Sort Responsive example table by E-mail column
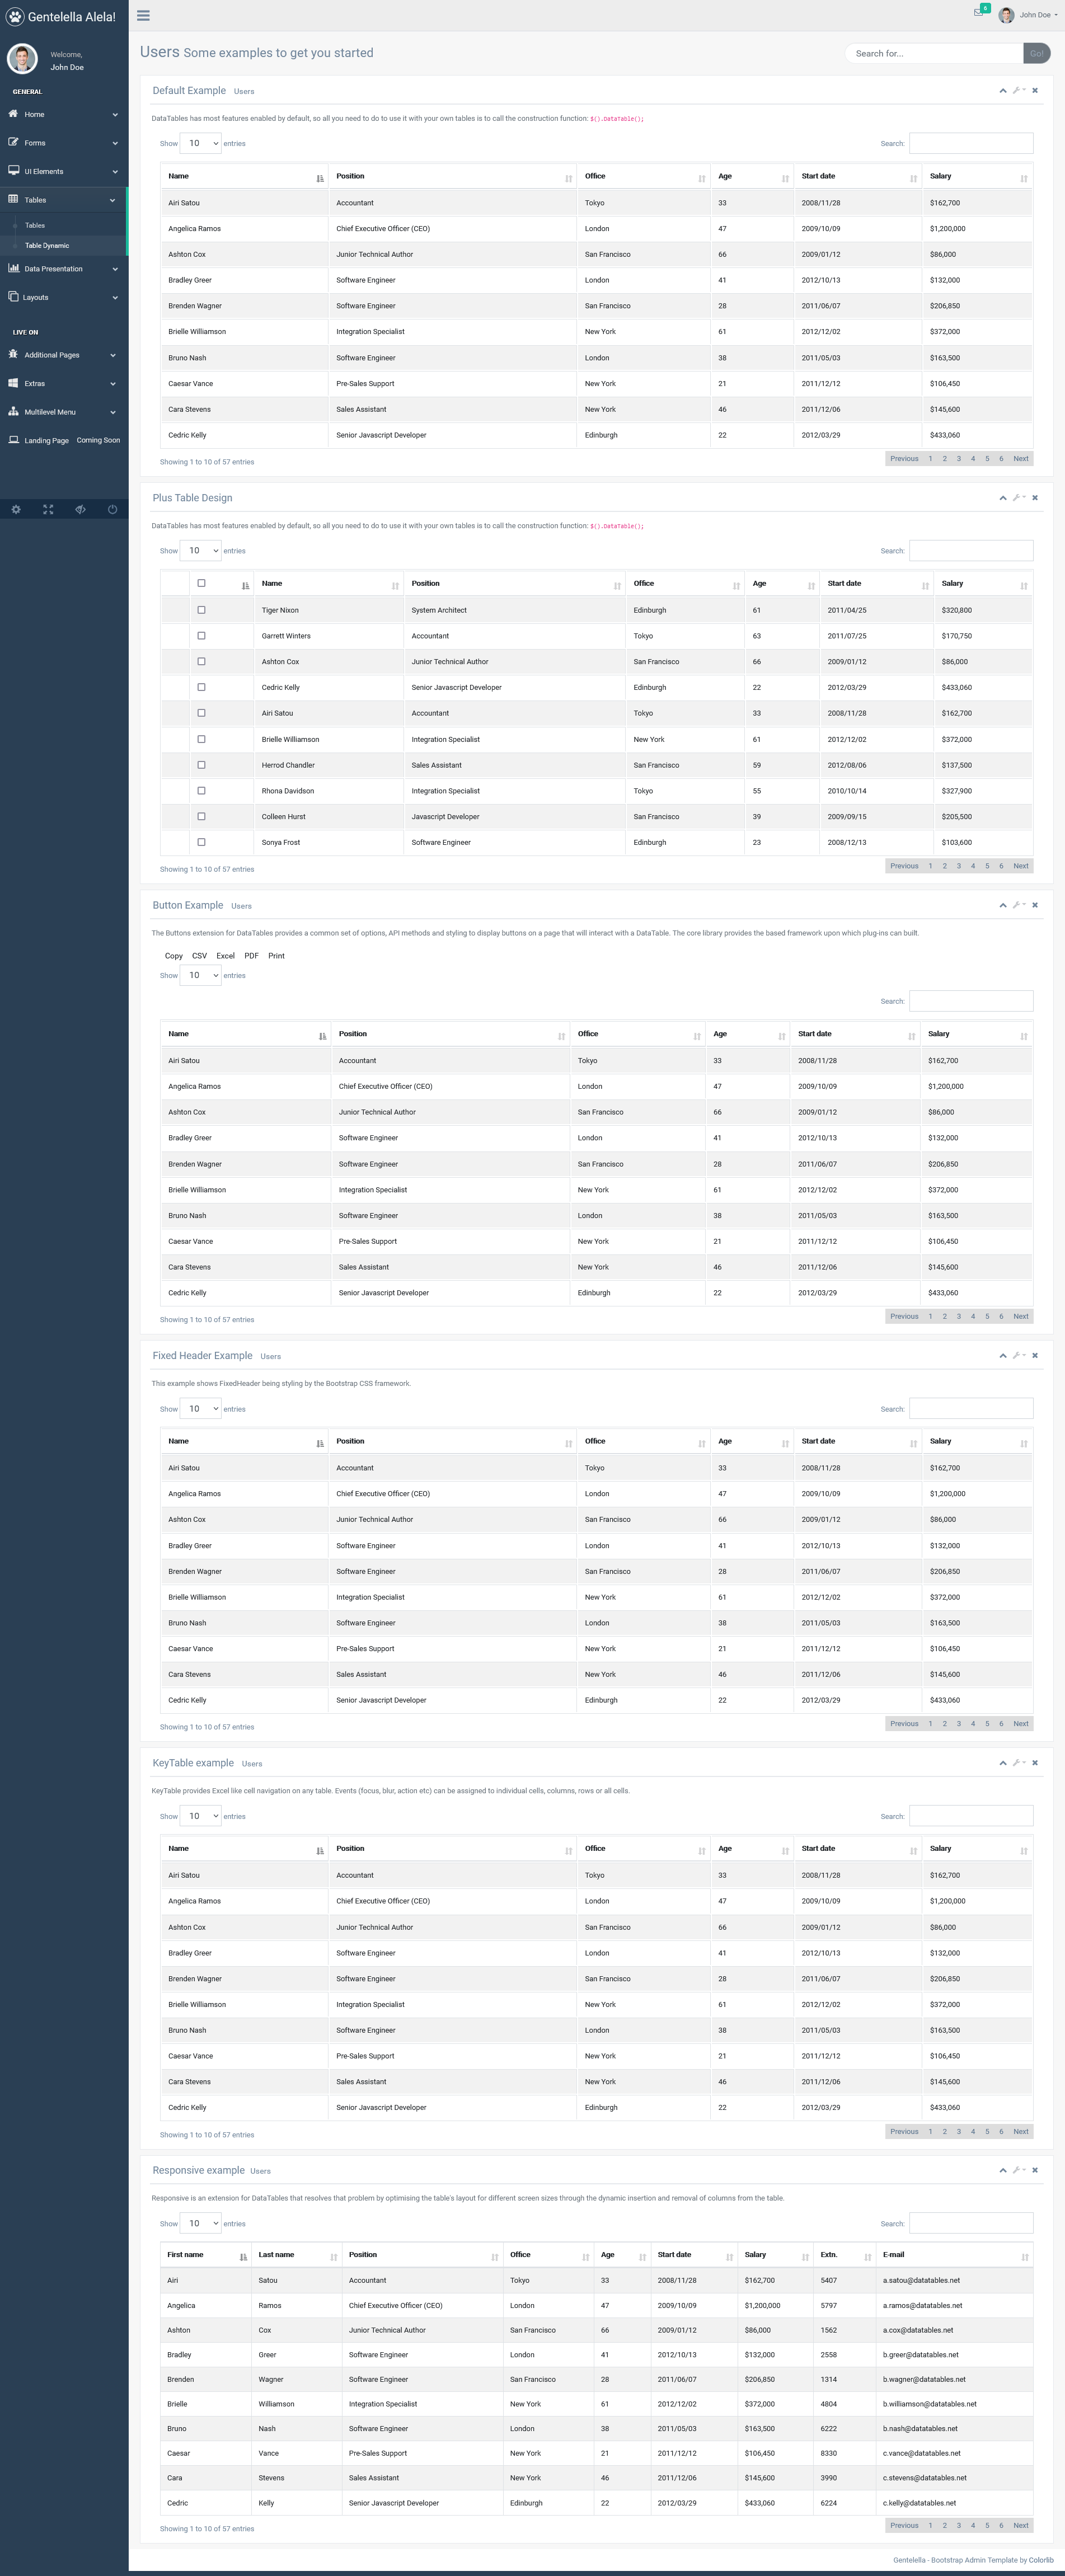 click(x=954, y=2255)
